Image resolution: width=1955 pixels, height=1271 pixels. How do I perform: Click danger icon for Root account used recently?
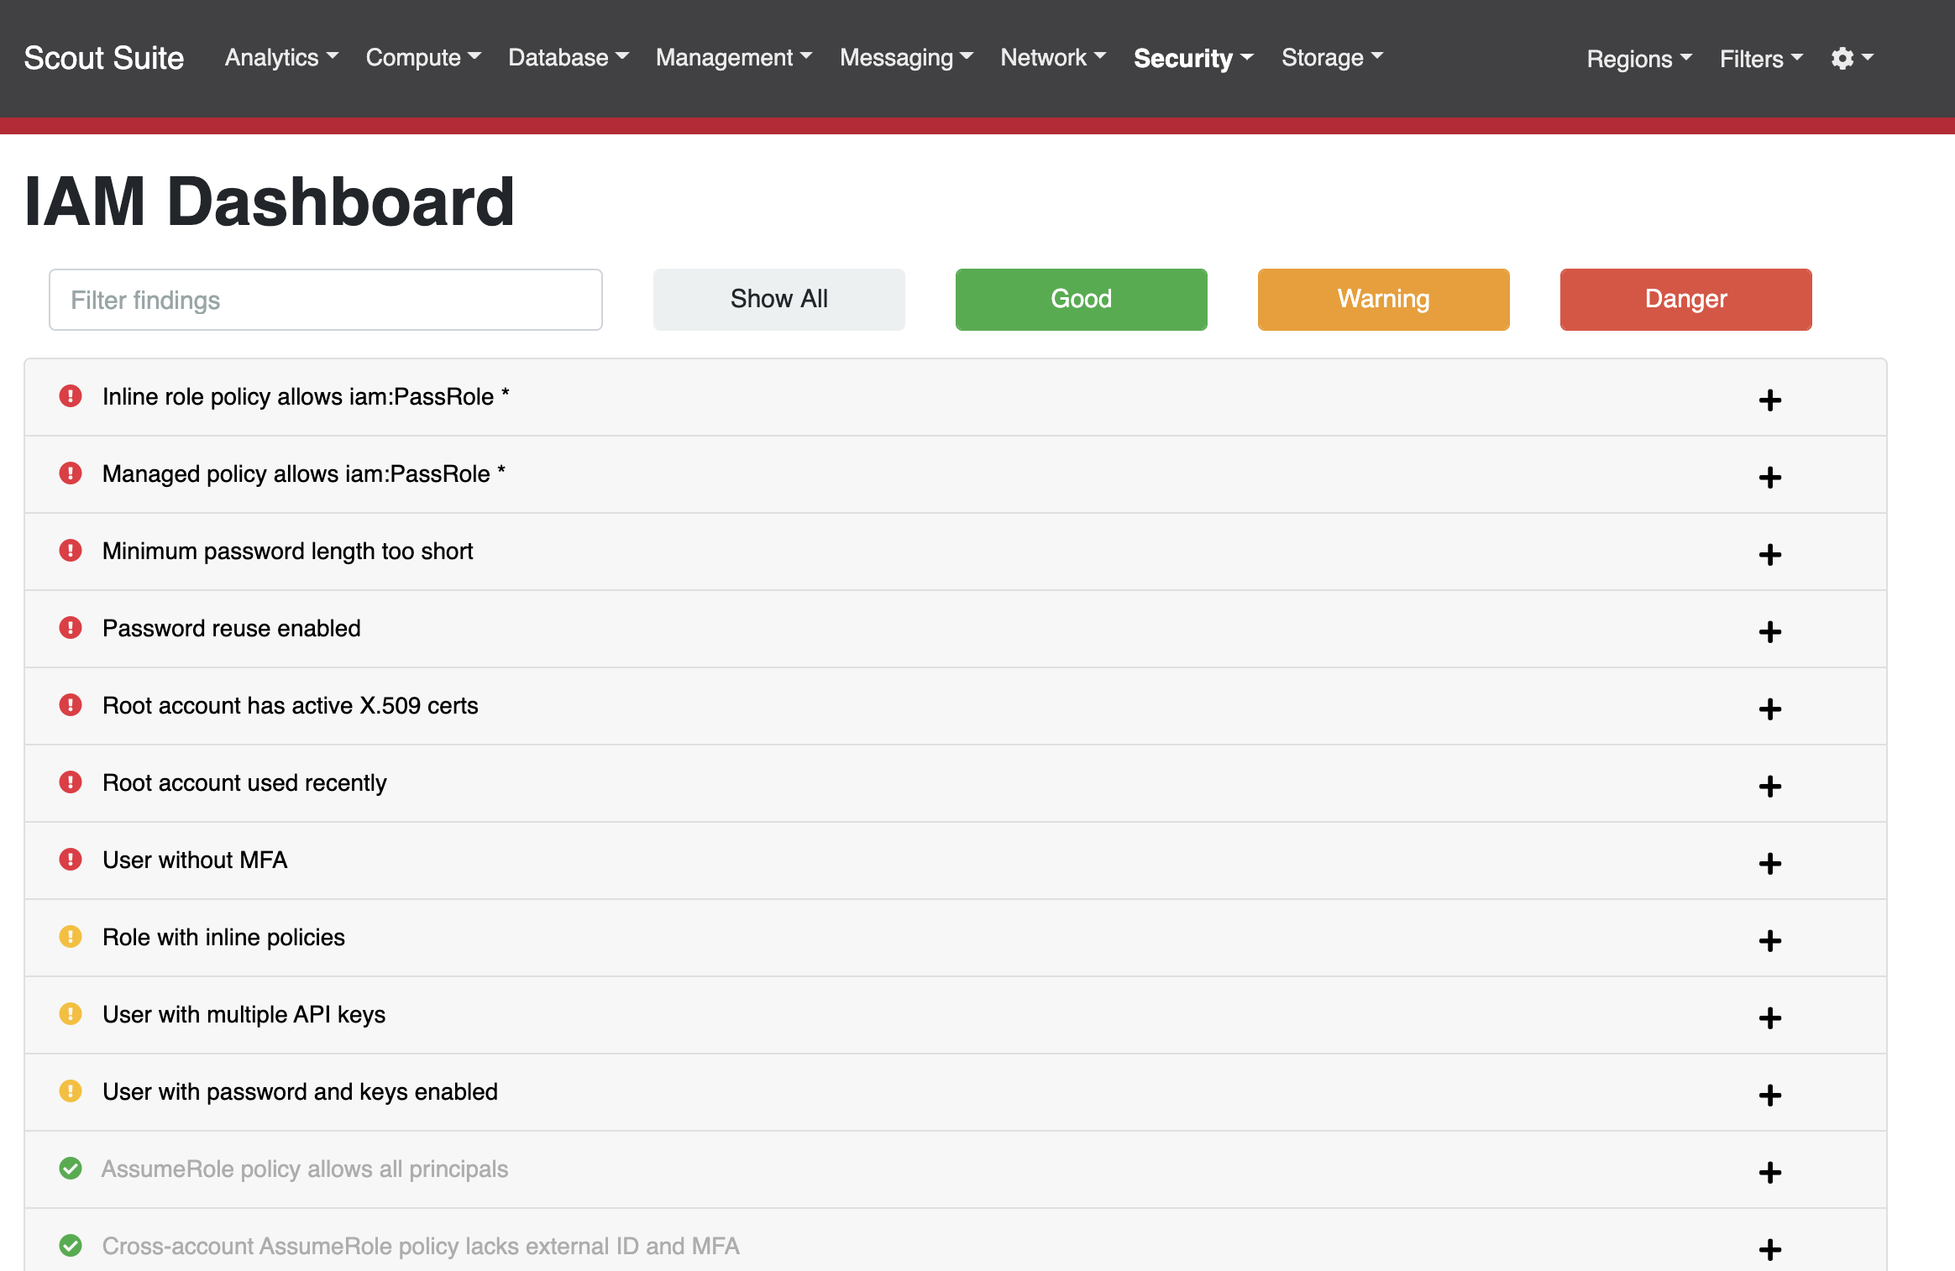coord(71,782)
